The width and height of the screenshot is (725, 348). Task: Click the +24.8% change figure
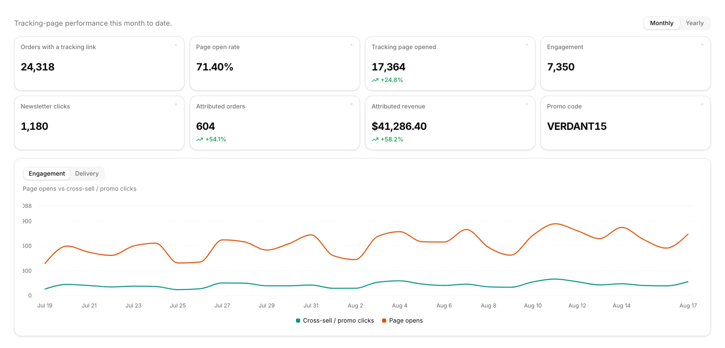pyautogui.click(x=392, y=80)
